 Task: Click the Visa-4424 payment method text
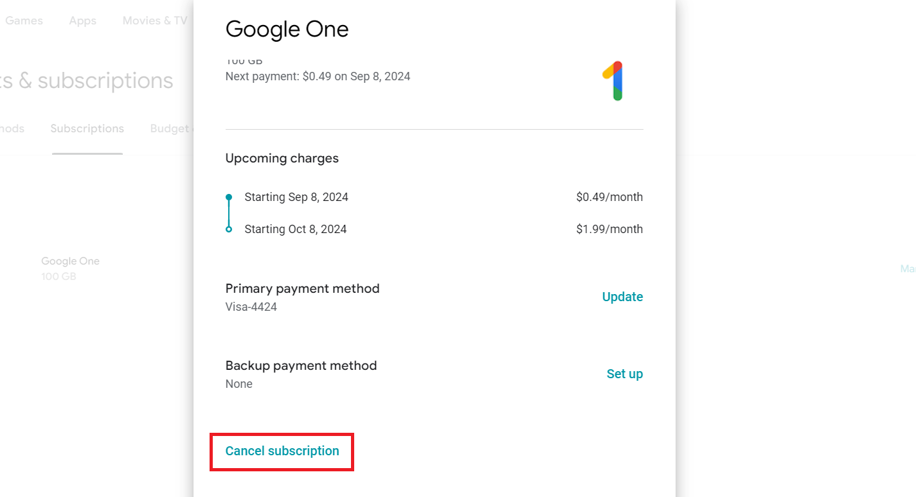coord(251,307)
